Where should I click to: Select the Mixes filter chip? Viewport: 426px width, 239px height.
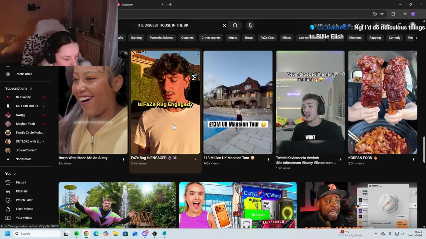[287, 38]
